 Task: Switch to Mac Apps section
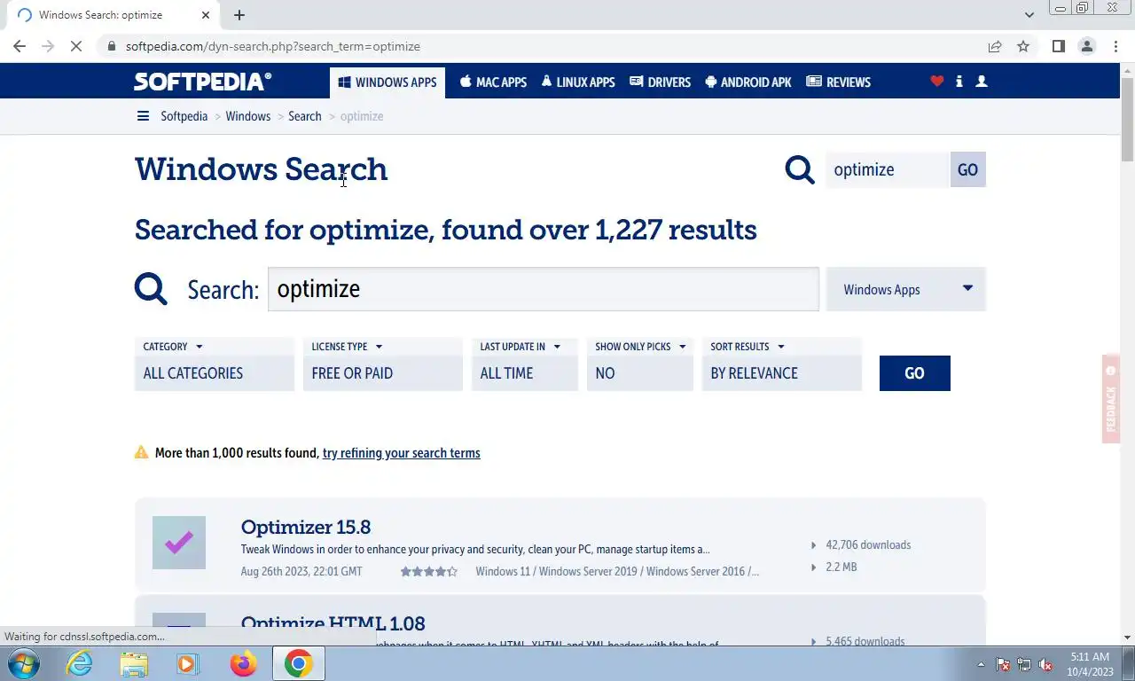point(493,82)
